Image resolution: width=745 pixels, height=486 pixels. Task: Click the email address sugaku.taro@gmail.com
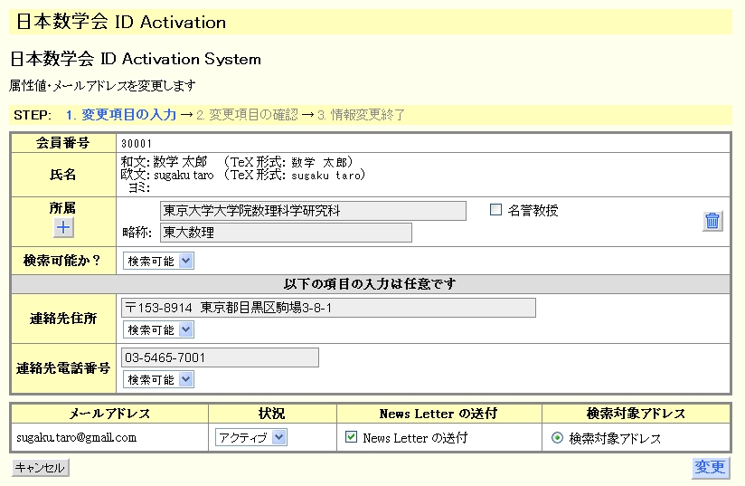tap(77, 437)
